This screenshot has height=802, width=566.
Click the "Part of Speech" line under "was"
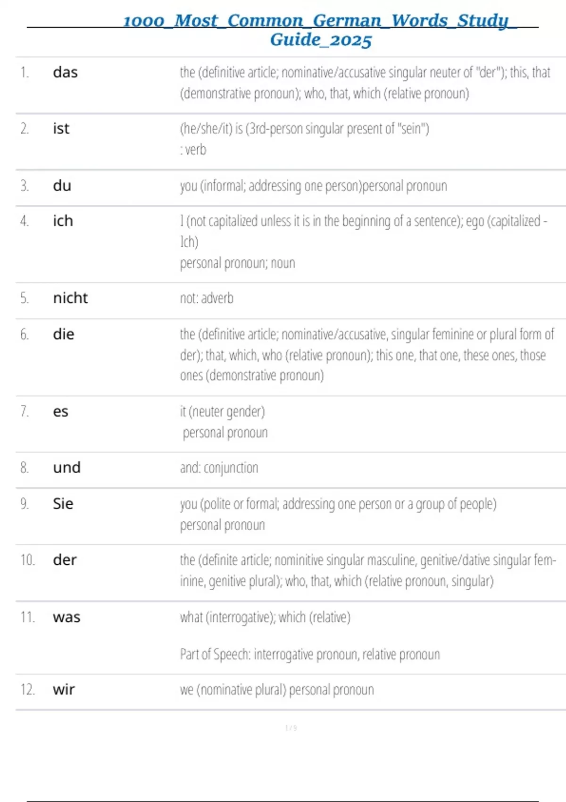click(309, 654)
